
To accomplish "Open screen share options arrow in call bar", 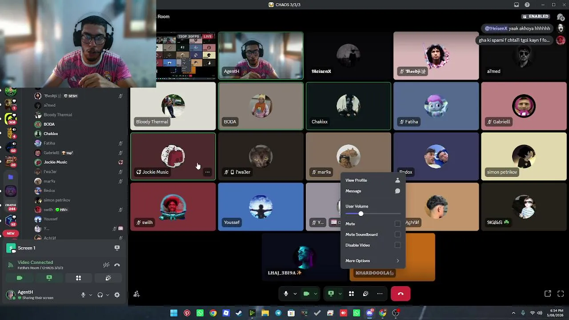I will pyautogui.click(x=340, y=294).
